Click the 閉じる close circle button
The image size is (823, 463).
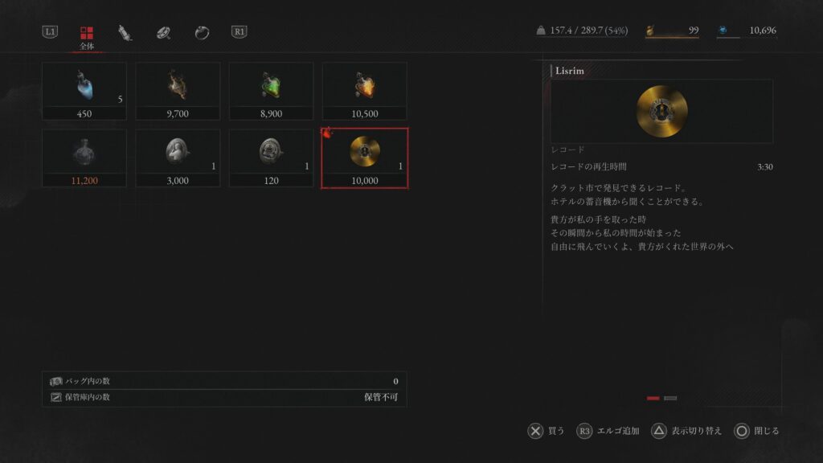point(756,431)
